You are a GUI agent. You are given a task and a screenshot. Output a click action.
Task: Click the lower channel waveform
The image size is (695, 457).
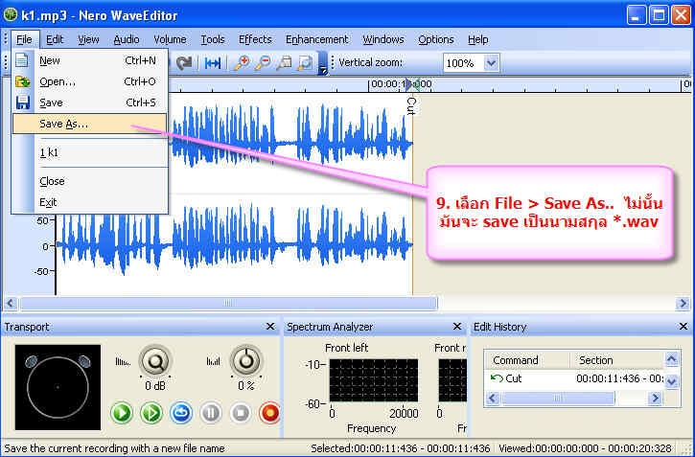[234, 245]
